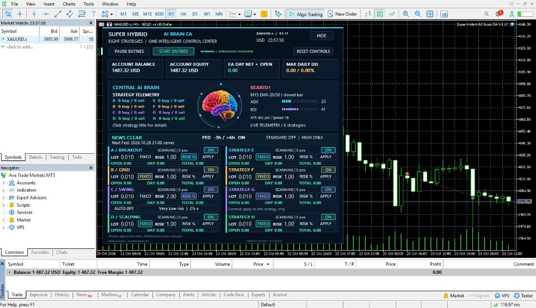Screen dimensions: 536x308
Task: Select the equidistant channel tool
Action: click(70, 14)
